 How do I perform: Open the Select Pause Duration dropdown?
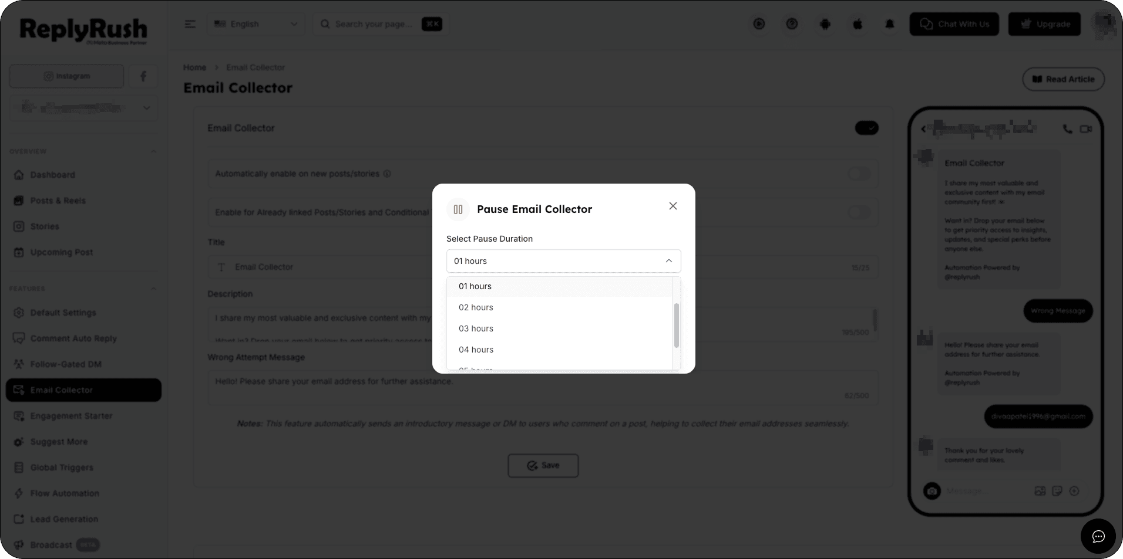tap(563, 261)
